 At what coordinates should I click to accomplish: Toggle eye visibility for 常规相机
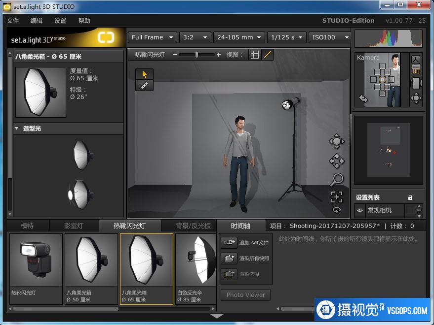(360, 210)
